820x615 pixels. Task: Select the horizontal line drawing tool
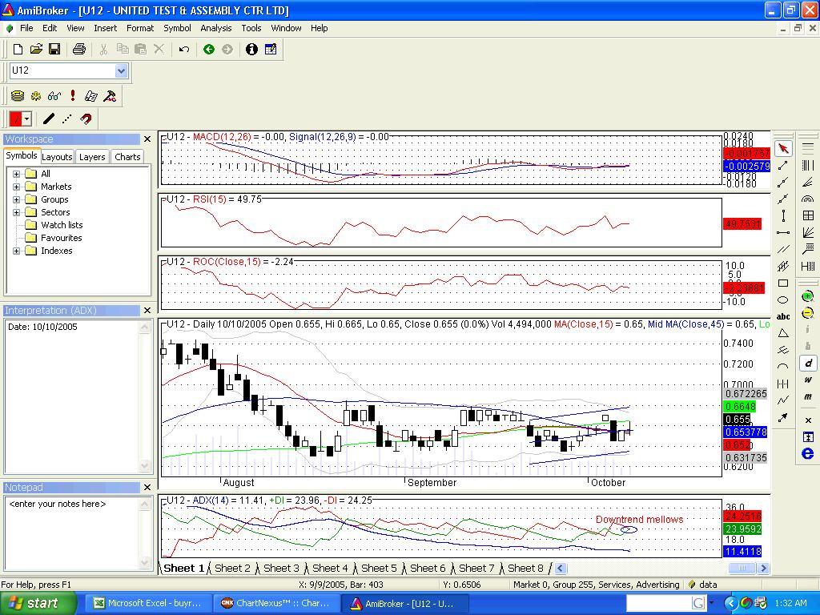[x=783, y=232]
